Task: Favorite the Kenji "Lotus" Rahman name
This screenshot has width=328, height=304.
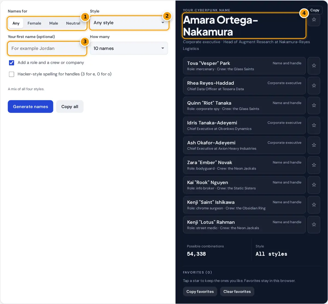Action: 314,225
